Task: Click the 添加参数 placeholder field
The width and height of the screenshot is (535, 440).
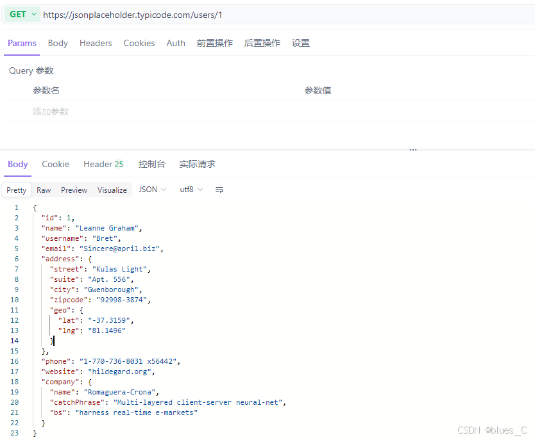Action: pyautogui.click(x=51, y=111)
